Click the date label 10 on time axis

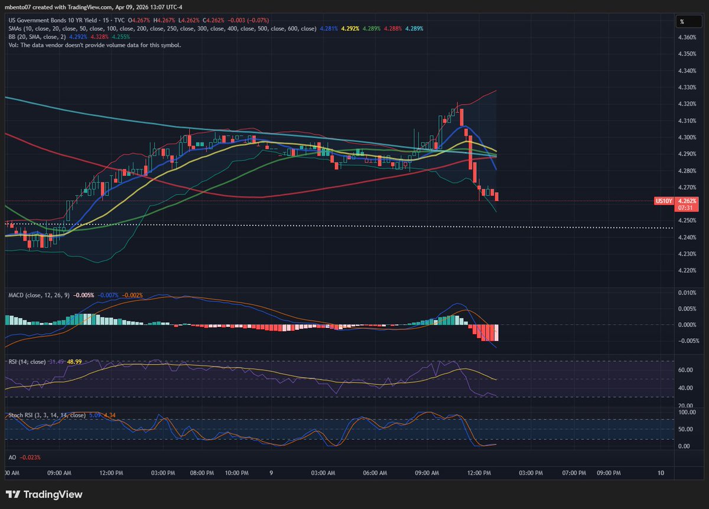click(661, 473)
